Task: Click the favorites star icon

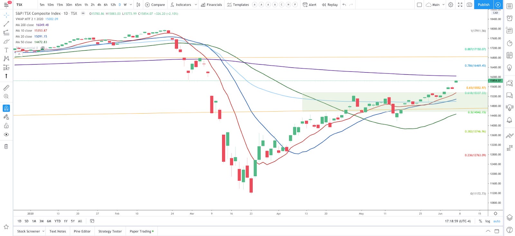Action: [x=6, y=227]
